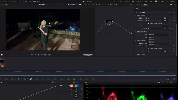
Task: Toggle the タイムライン timeline button
Action: [138, 1]
